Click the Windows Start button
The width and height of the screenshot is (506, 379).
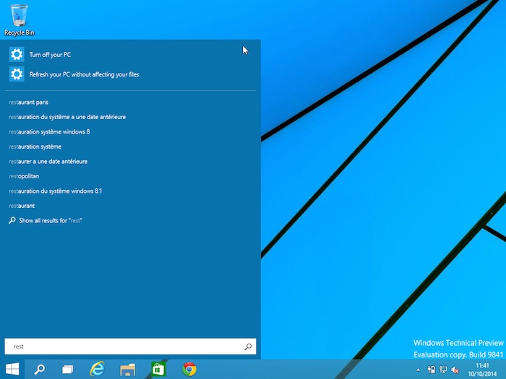pyautogui.click(x=12, y=369)
